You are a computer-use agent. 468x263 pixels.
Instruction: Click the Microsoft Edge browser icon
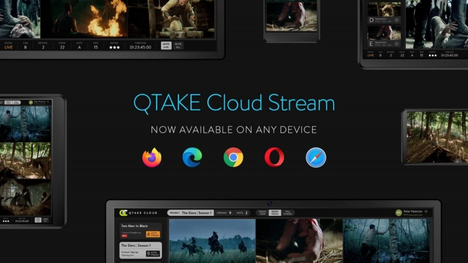click(x=192, y=157)
